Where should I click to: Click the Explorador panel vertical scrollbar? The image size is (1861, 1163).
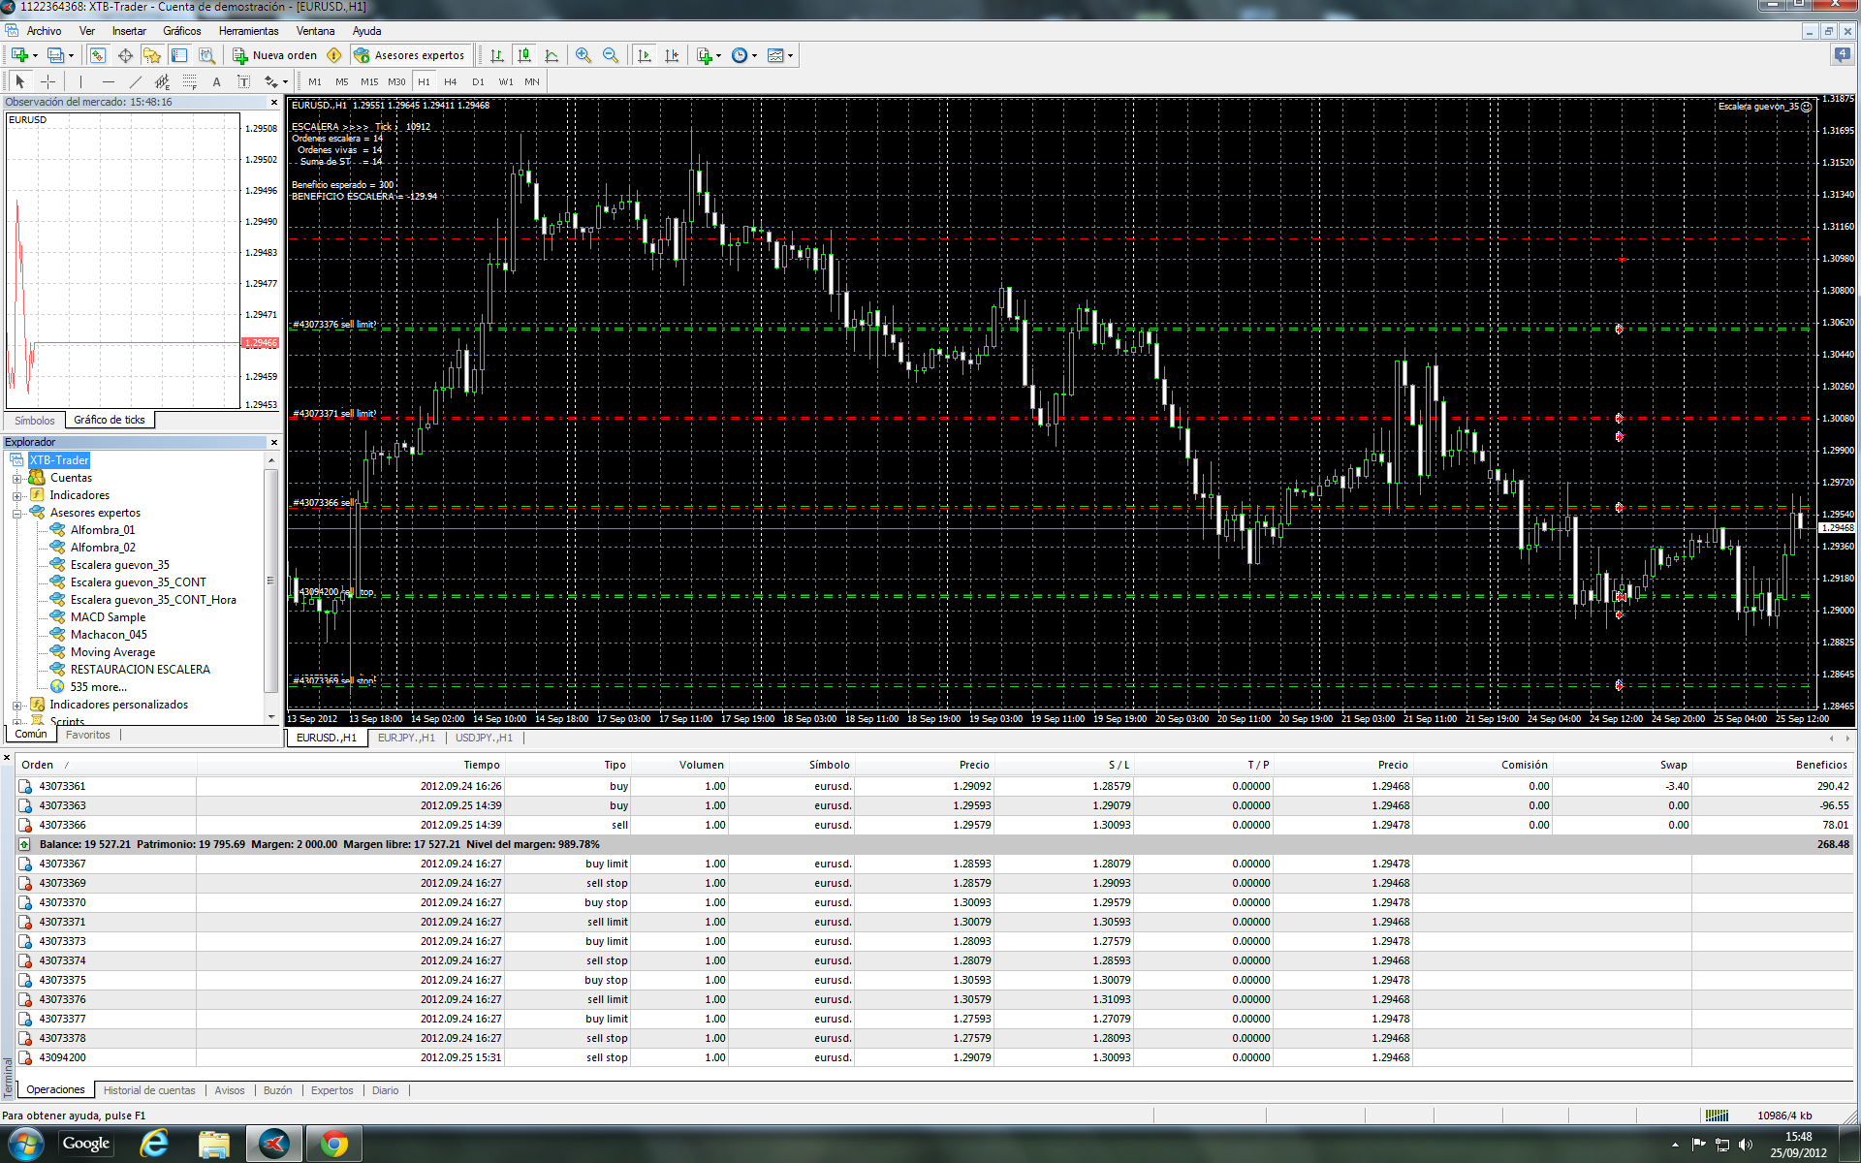coord(270,581)
